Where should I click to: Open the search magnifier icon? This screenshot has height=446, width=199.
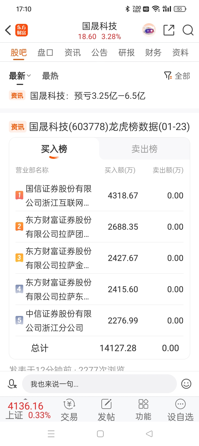click(188, 30)
